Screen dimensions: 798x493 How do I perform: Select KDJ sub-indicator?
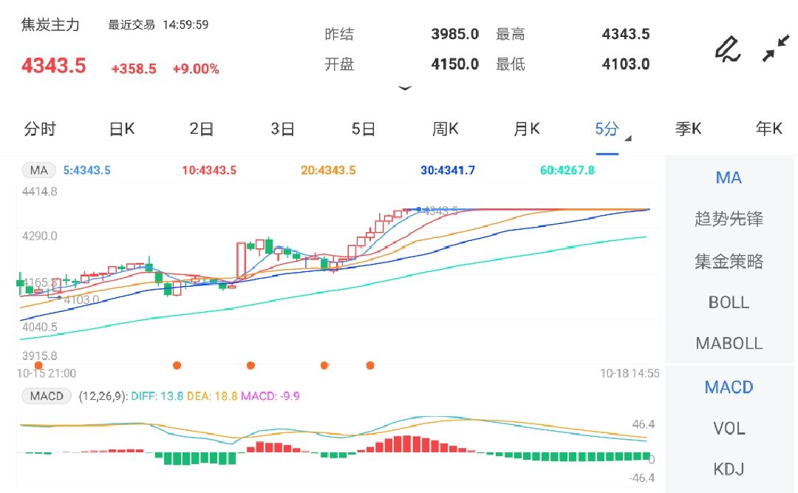click(729, 469)
